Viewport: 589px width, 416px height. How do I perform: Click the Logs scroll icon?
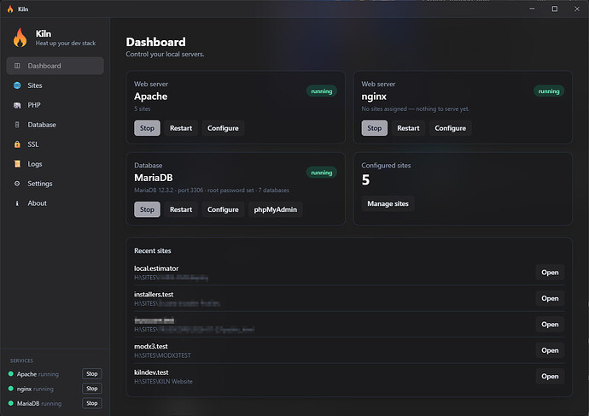17,164
